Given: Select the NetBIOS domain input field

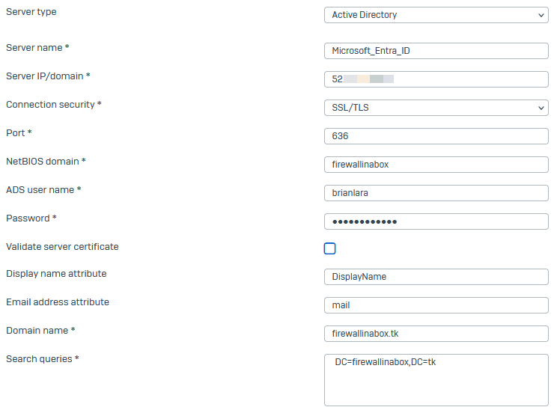Looking at the screenshot, I should (436, 165).
